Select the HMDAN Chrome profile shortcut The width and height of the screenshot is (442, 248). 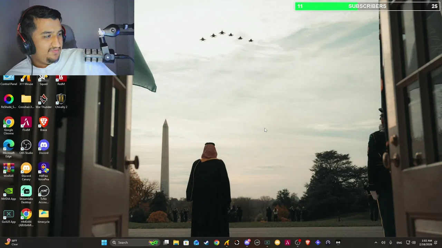26,218
